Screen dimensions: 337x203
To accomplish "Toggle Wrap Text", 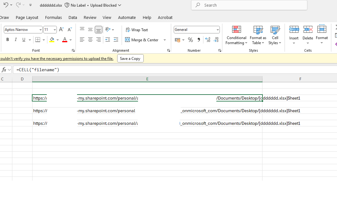I will point(137,30).
